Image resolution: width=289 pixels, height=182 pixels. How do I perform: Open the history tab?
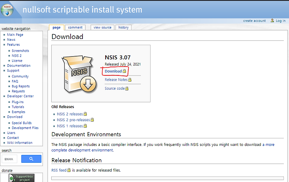click(x=123, y=27)
